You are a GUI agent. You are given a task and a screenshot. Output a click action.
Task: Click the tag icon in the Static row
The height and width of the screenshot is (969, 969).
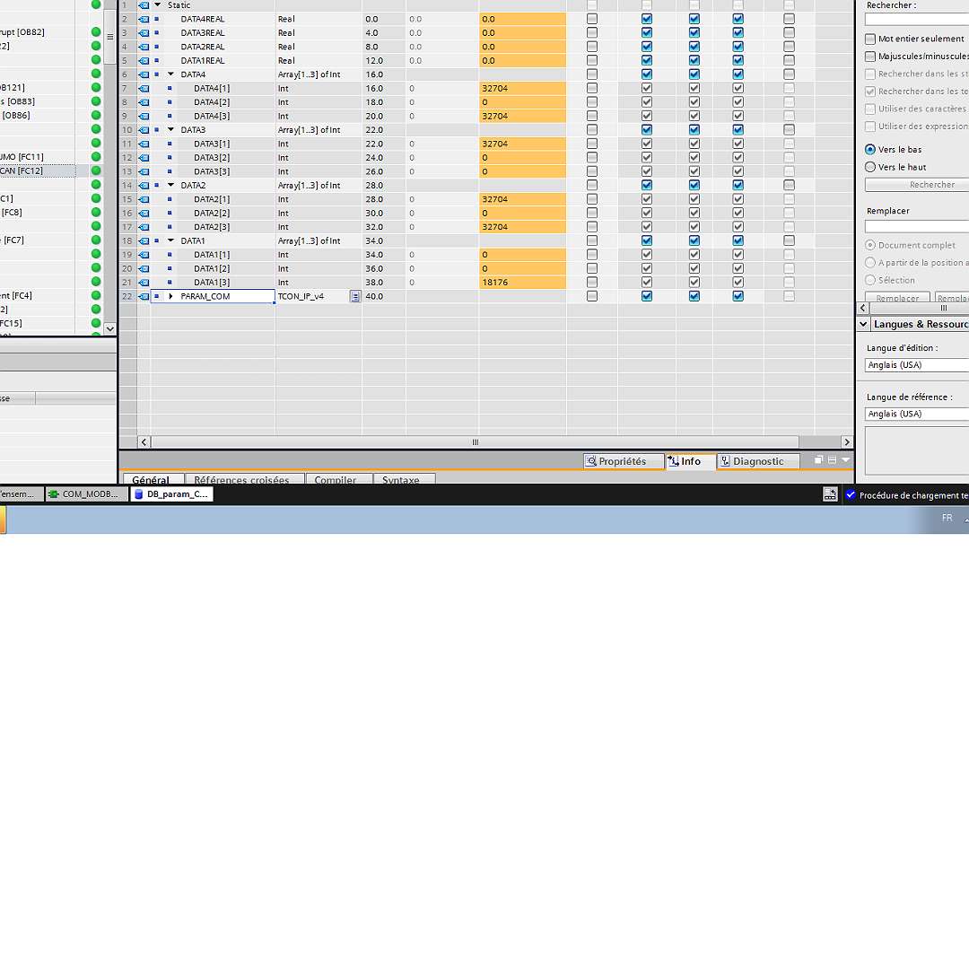pyautogui.click(x=144, y=5)
